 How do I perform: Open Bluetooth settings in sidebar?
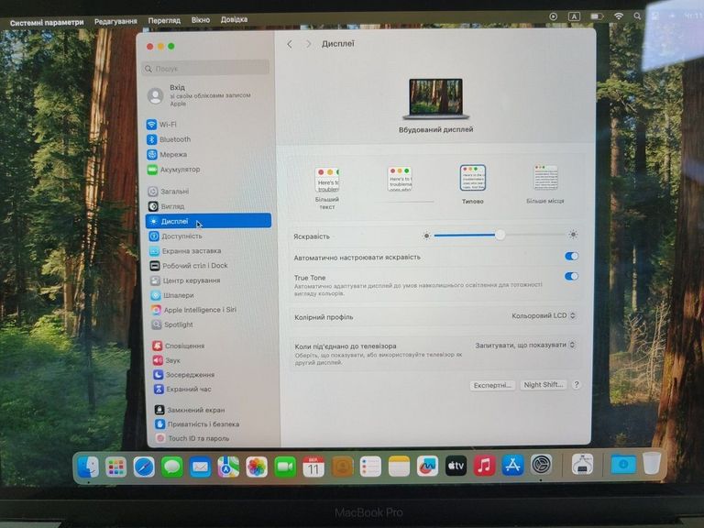(x=169, y=139)
